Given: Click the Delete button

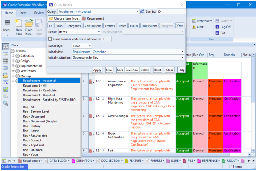Looking at the screenshot, I should coord(145,70).
